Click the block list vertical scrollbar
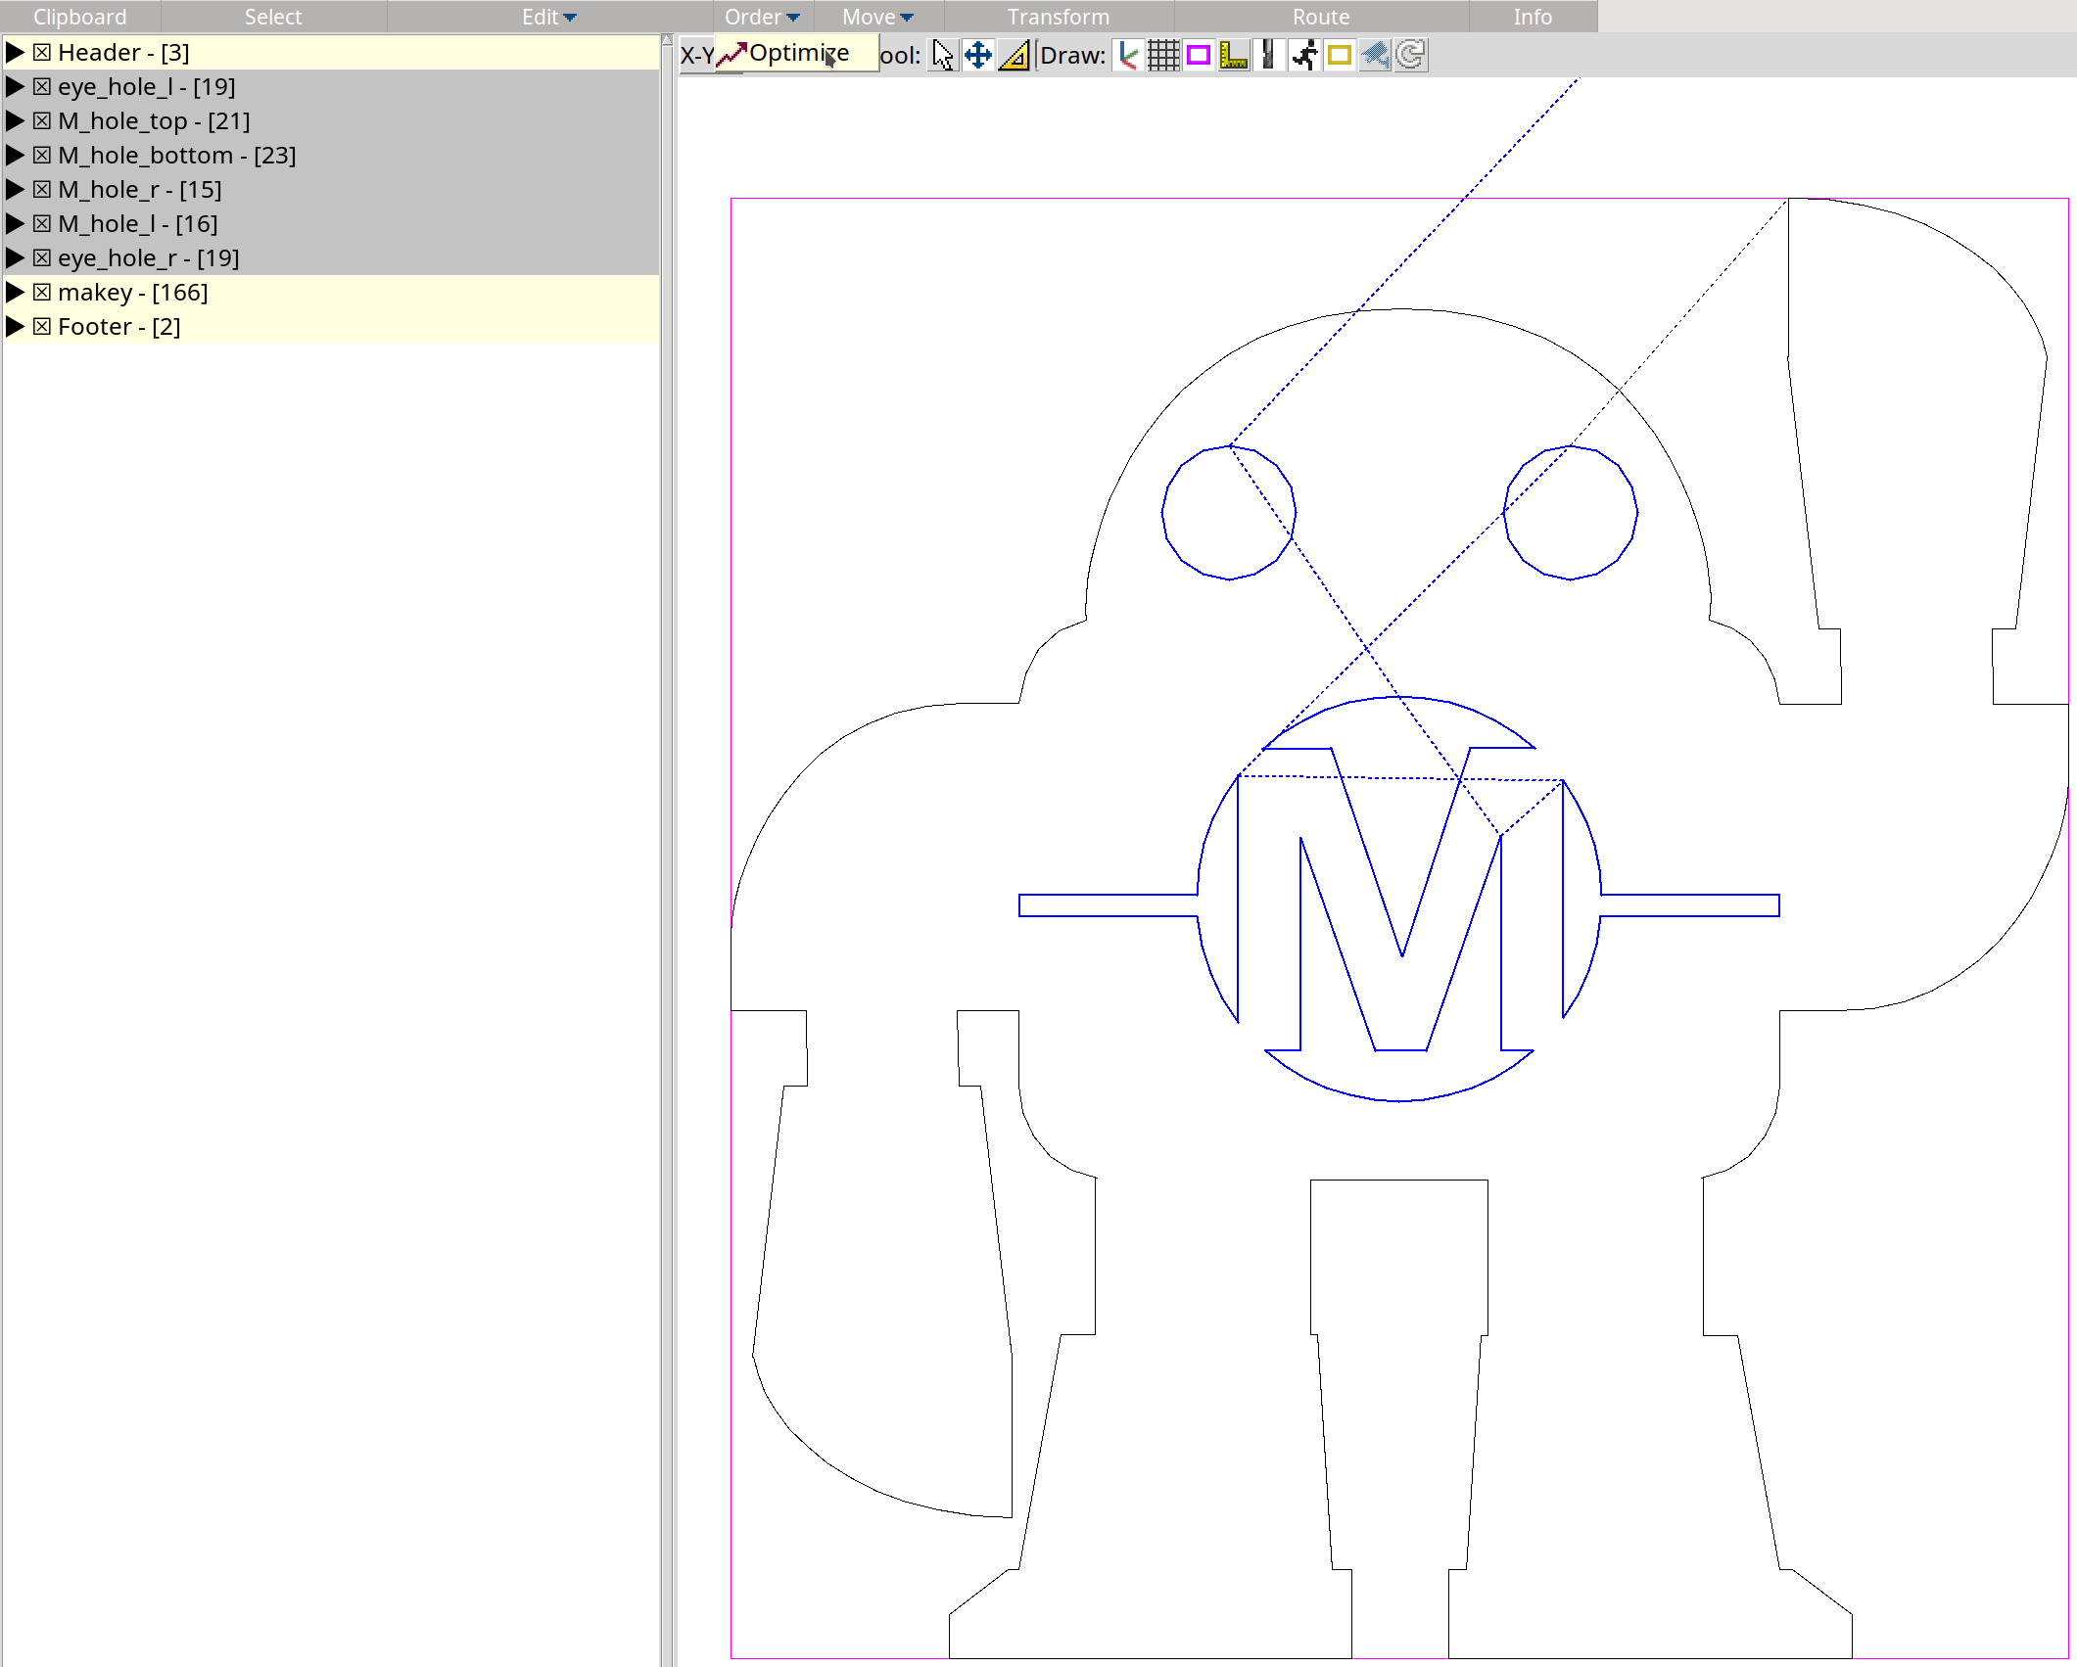Screen dimensions: 2077x1667 pos(667,850)
